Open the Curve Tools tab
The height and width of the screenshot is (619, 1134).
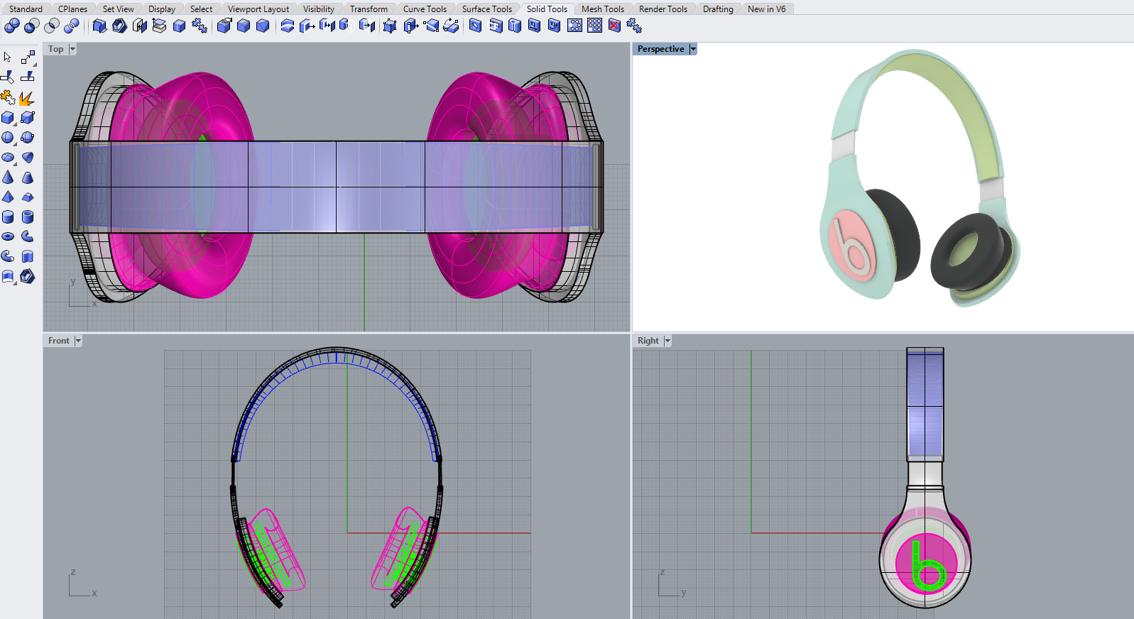[425, 9]
